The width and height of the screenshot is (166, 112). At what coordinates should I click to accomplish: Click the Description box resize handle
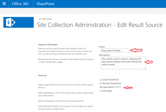pyautogui.click(x=145, y=68)
